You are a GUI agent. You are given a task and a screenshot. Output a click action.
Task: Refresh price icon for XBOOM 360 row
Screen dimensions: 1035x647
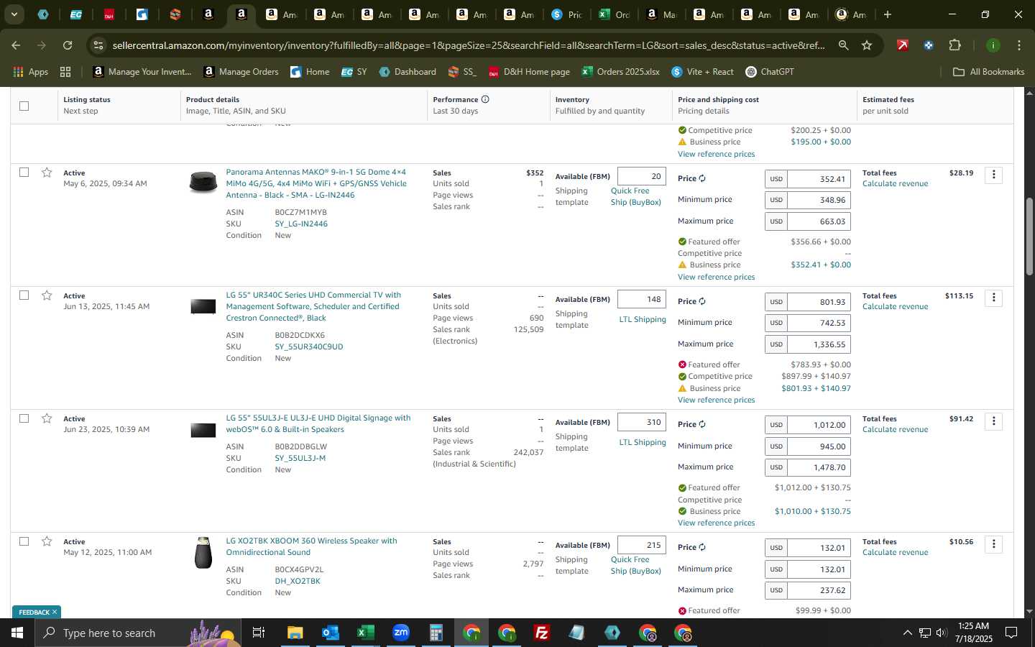tap(702, 547)
